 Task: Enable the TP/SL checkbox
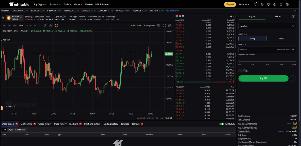pyautogui.click(x=240, y=70)
